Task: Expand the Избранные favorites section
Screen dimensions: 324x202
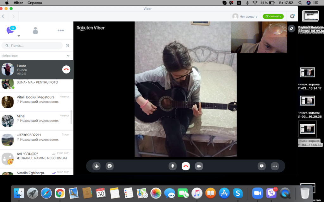Action: 68,56
